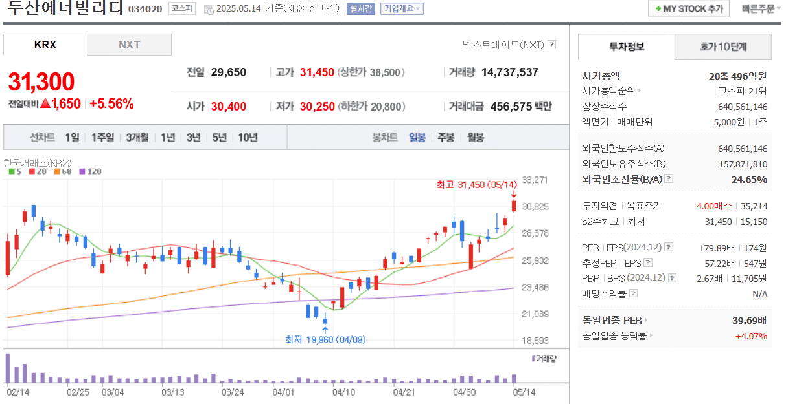Click the 실시간 badge
This screenshot has width=786, height=404.
[x=361, y=8]
